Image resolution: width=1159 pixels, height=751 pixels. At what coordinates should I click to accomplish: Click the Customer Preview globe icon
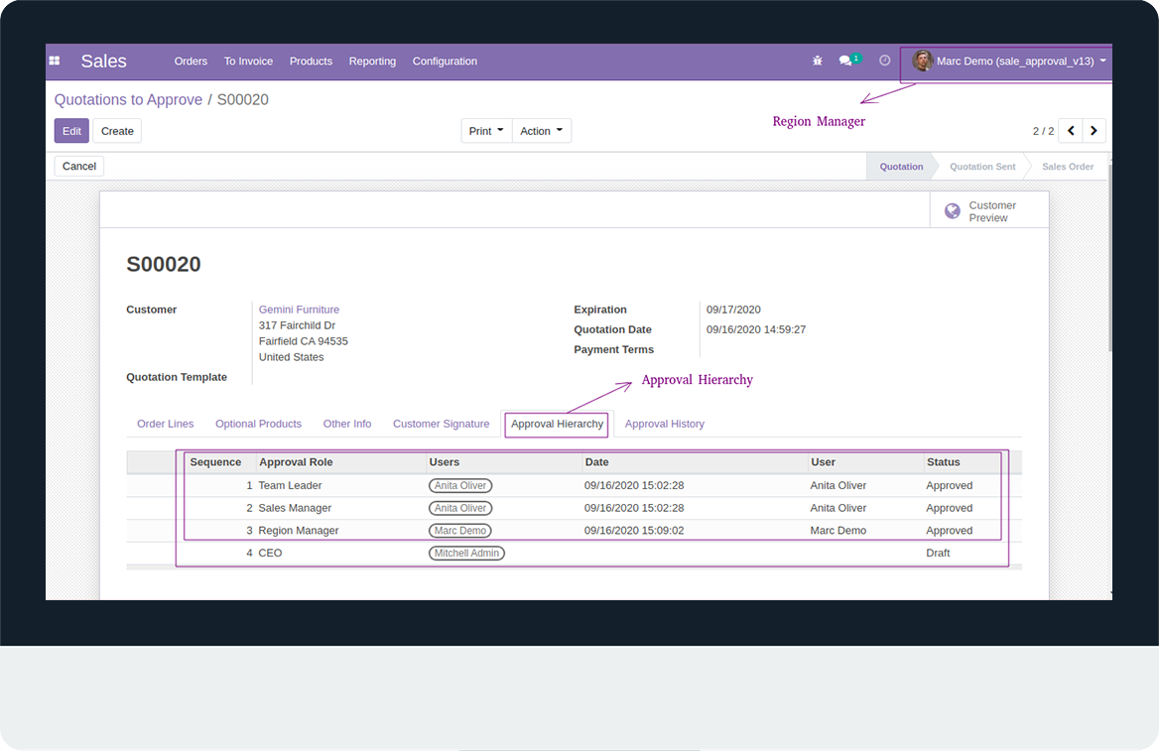coord(953,211)
